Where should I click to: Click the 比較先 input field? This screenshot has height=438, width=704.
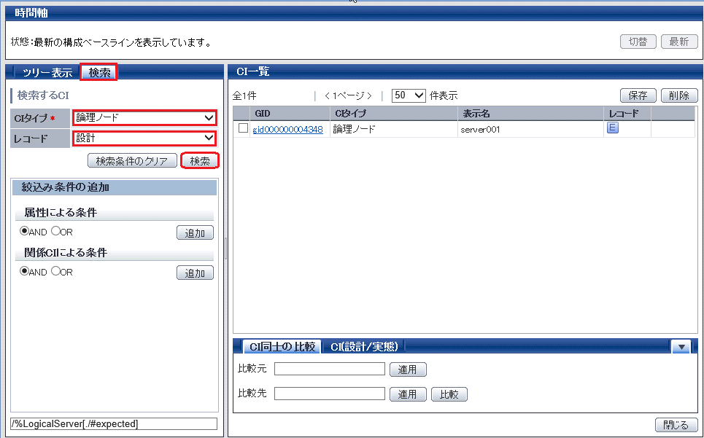click(330, 394)
